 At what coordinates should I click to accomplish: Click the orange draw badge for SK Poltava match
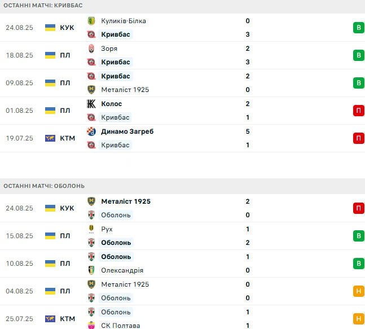coord(358,319)
